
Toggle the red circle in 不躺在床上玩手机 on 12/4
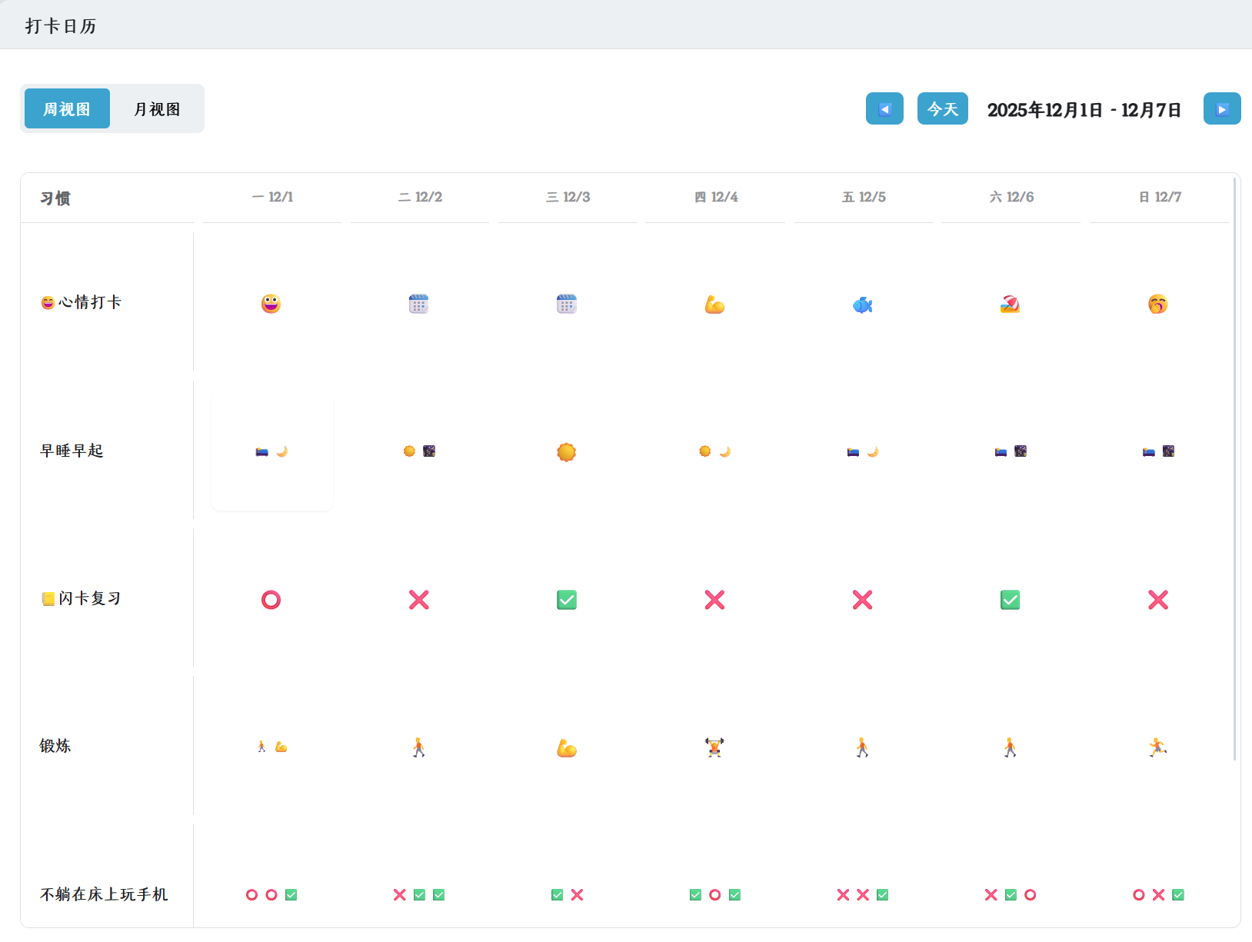(x=714, y=895)
